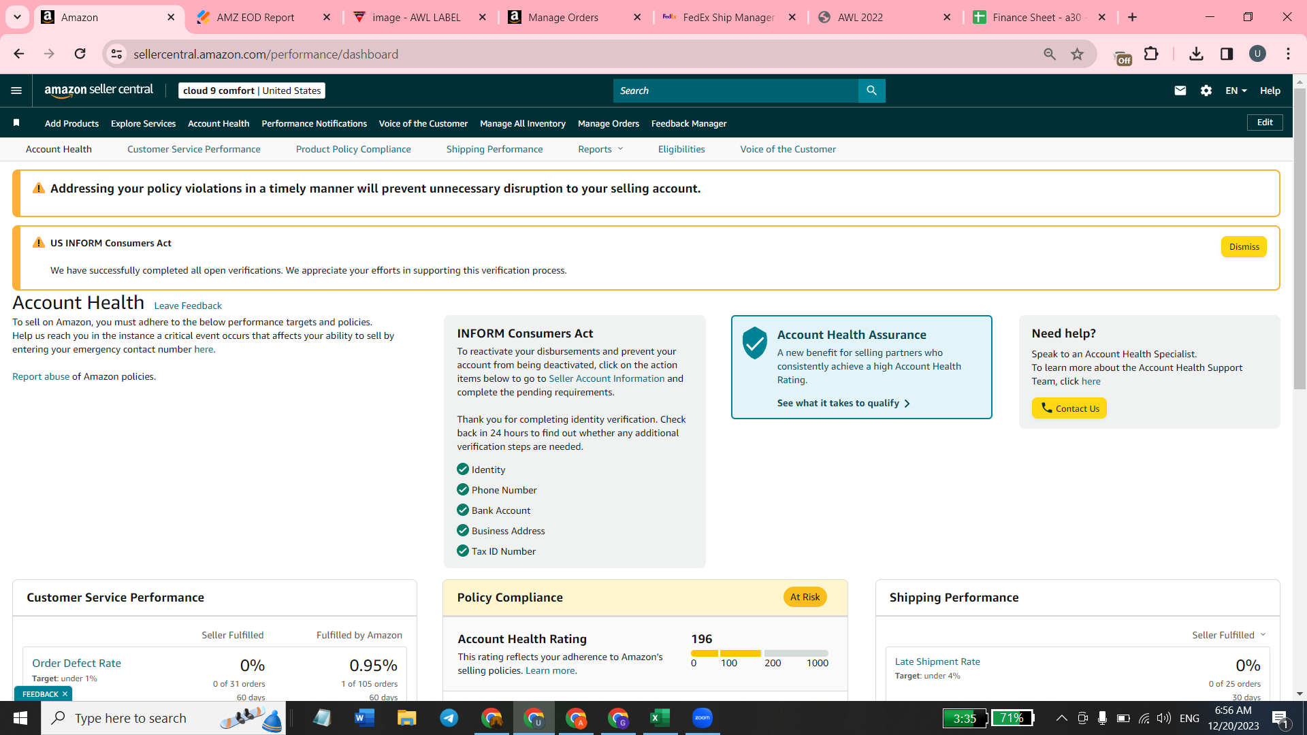This screenshot has width=1307, height=735.
Task: Click Performance Notifications in favorites bar
Action: (314, 123)
